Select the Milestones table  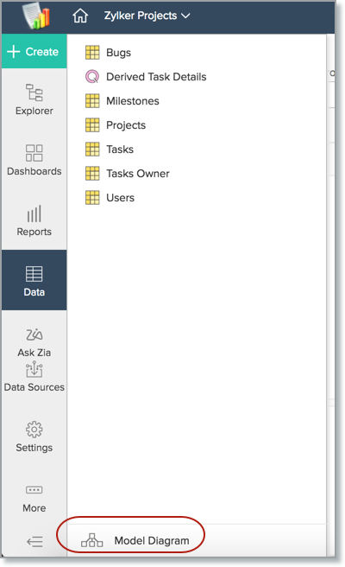[122, 101]
